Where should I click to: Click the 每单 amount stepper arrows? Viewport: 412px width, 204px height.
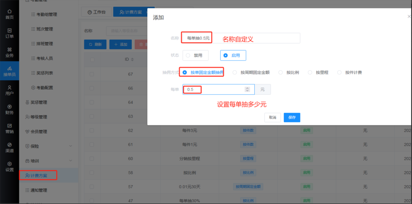247,89
